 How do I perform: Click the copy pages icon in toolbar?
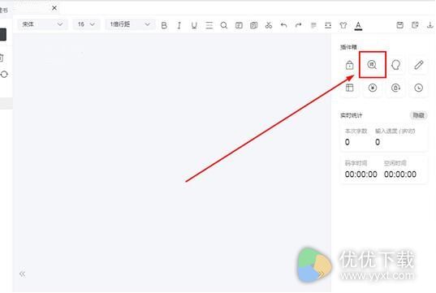tap(253, 26)
